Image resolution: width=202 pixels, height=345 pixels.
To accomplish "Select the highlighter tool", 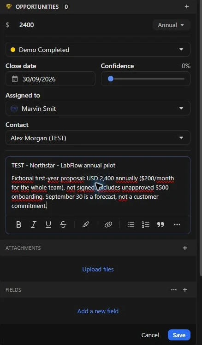I will 86,224.
